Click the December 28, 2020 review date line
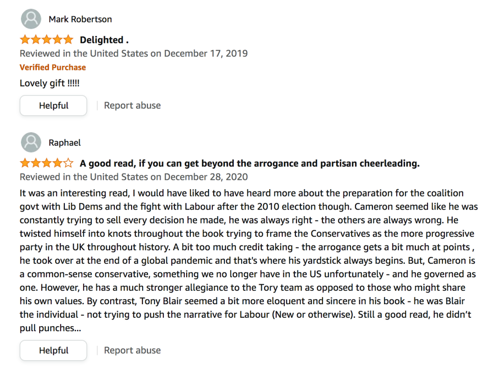Viewport: 504px width, 369px height. [x=134, y=177]
